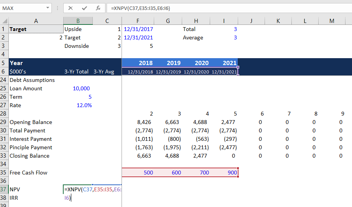Click the 2018 year header cell
The width and height of the screenshot is (352, 207).
pos(145,63)
